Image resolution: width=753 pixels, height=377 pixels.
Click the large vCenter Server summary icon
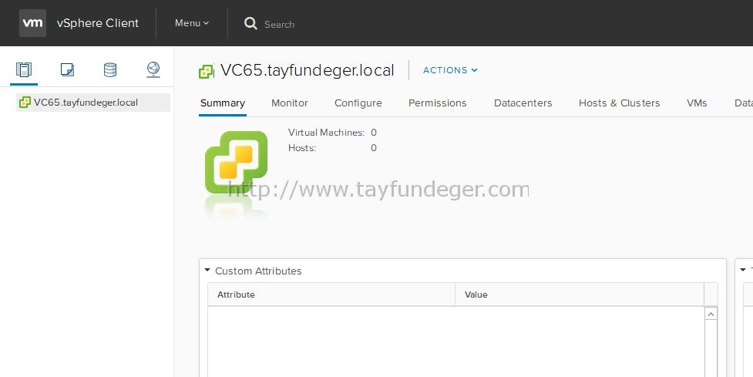click(237, 163)
